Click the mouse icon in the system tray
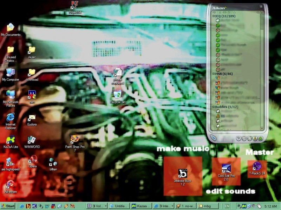Viewport: 281px width, 210px height. [x=259, y=206]
